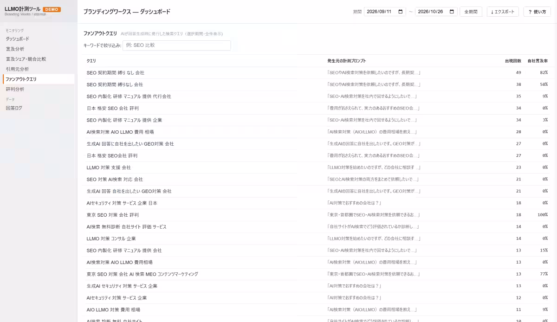This screenshot has height=322, width=557.
Task: Click the クエリ column header
Action: 91,61
